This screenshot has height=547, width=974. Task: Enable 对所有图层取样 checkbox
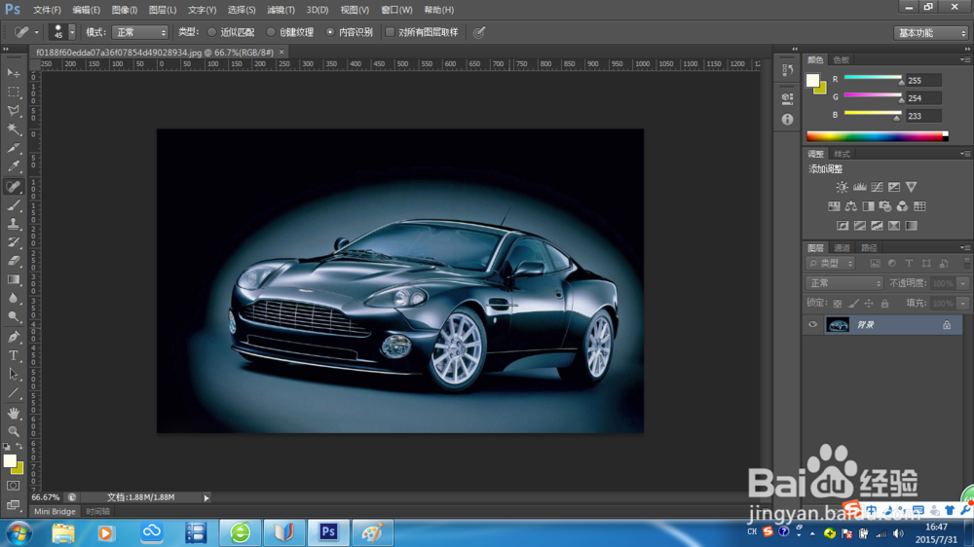tap(391, 32)
